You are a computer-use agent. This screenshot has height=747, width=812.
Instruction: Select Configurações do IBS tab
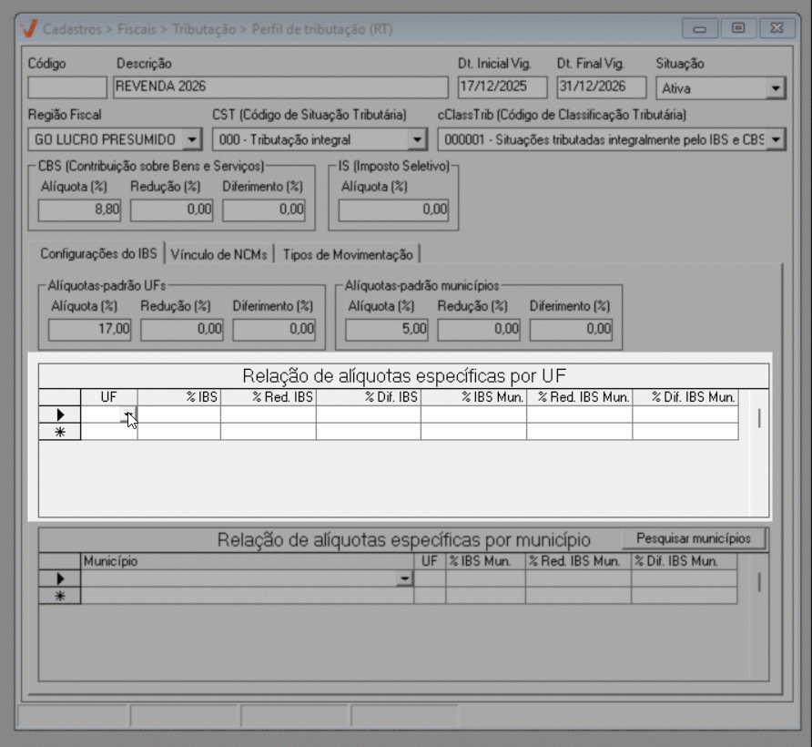(98, 254)
